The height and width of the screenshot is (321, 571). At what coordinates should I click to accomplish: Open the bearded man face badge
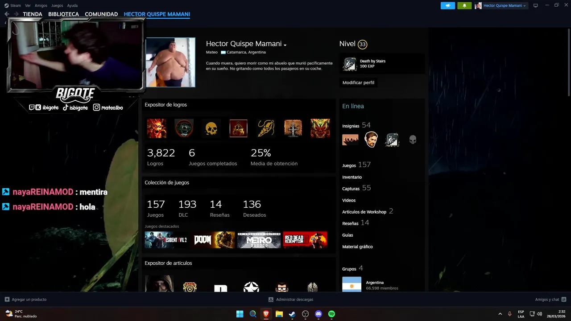coord(371,140)
